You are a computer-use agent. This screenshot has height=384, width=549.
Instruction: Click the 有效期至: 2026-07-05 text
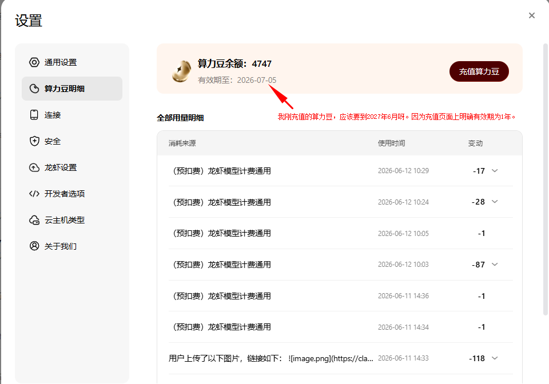point(237,80)
